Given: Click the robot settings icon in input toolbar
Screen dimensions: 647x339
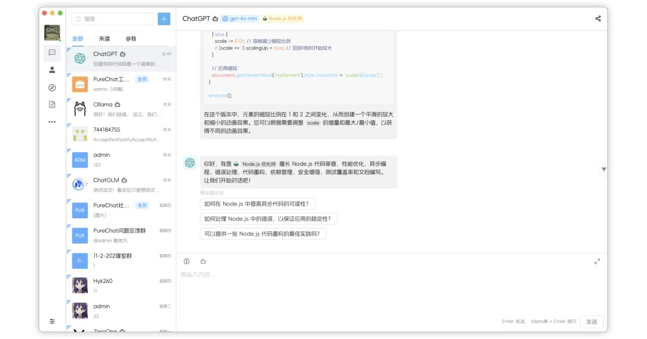Looking at the screenshot, I should tap(203, 262).
